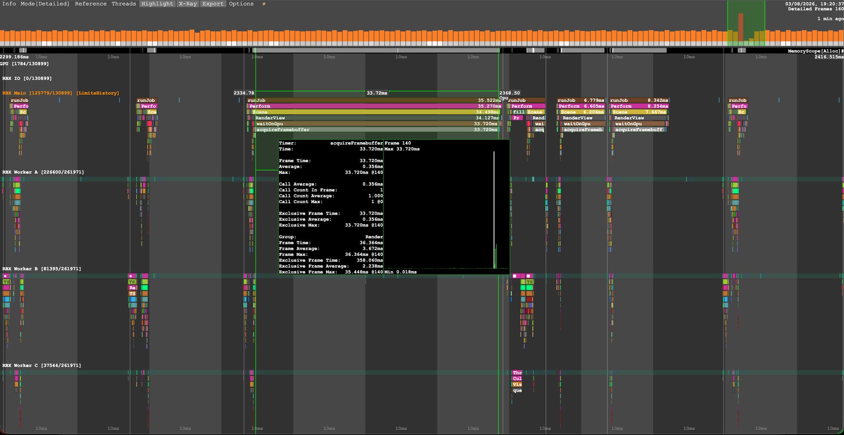Click the MemoryScope[Alloc]# label
Screen dimensions: 844x435
[815, 51]
